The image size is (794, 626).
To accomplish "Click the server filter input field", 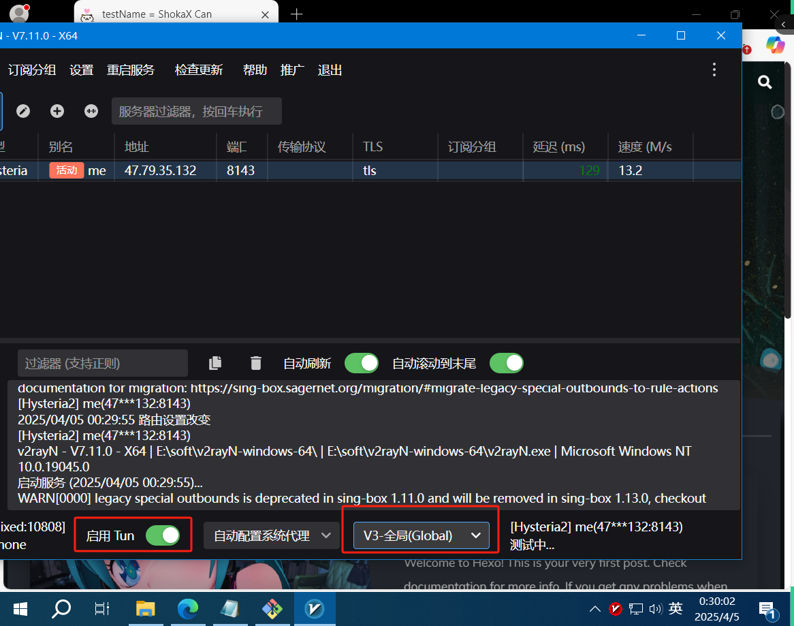I will point(197,111).
